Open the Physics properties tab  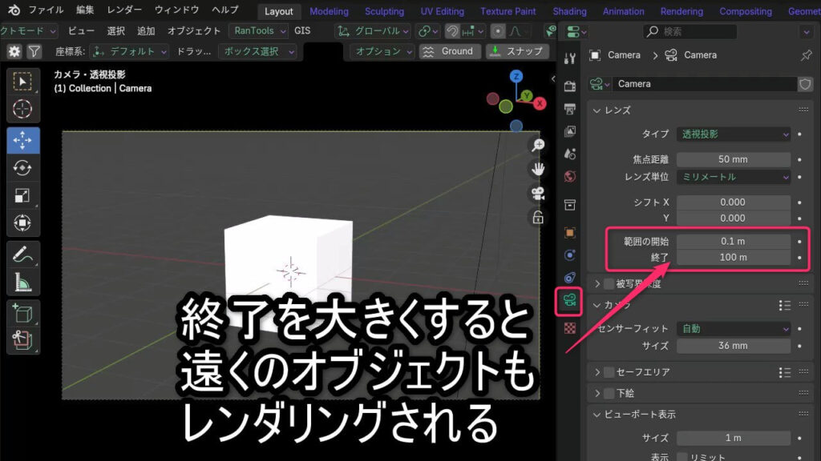[570, 255]
